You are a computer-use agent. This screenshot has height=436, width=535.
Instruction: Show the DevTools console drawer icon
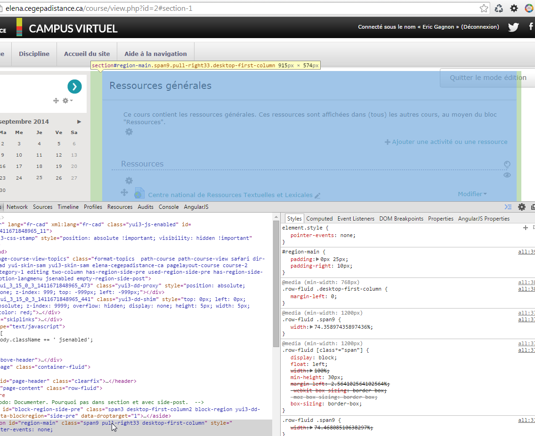coord(508,207)
